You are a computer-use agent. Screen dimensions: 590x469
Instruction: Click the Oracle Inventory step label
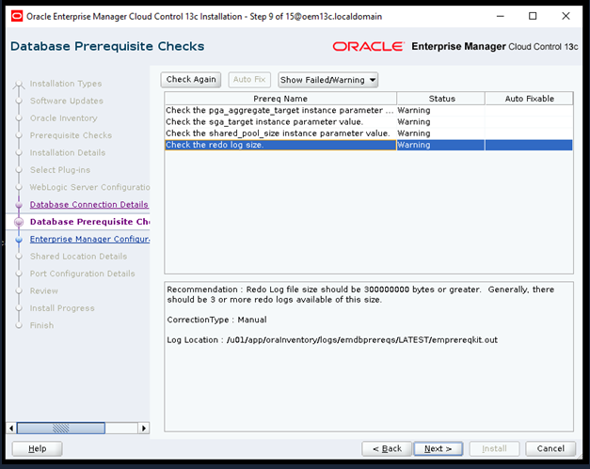coord(64,118)
